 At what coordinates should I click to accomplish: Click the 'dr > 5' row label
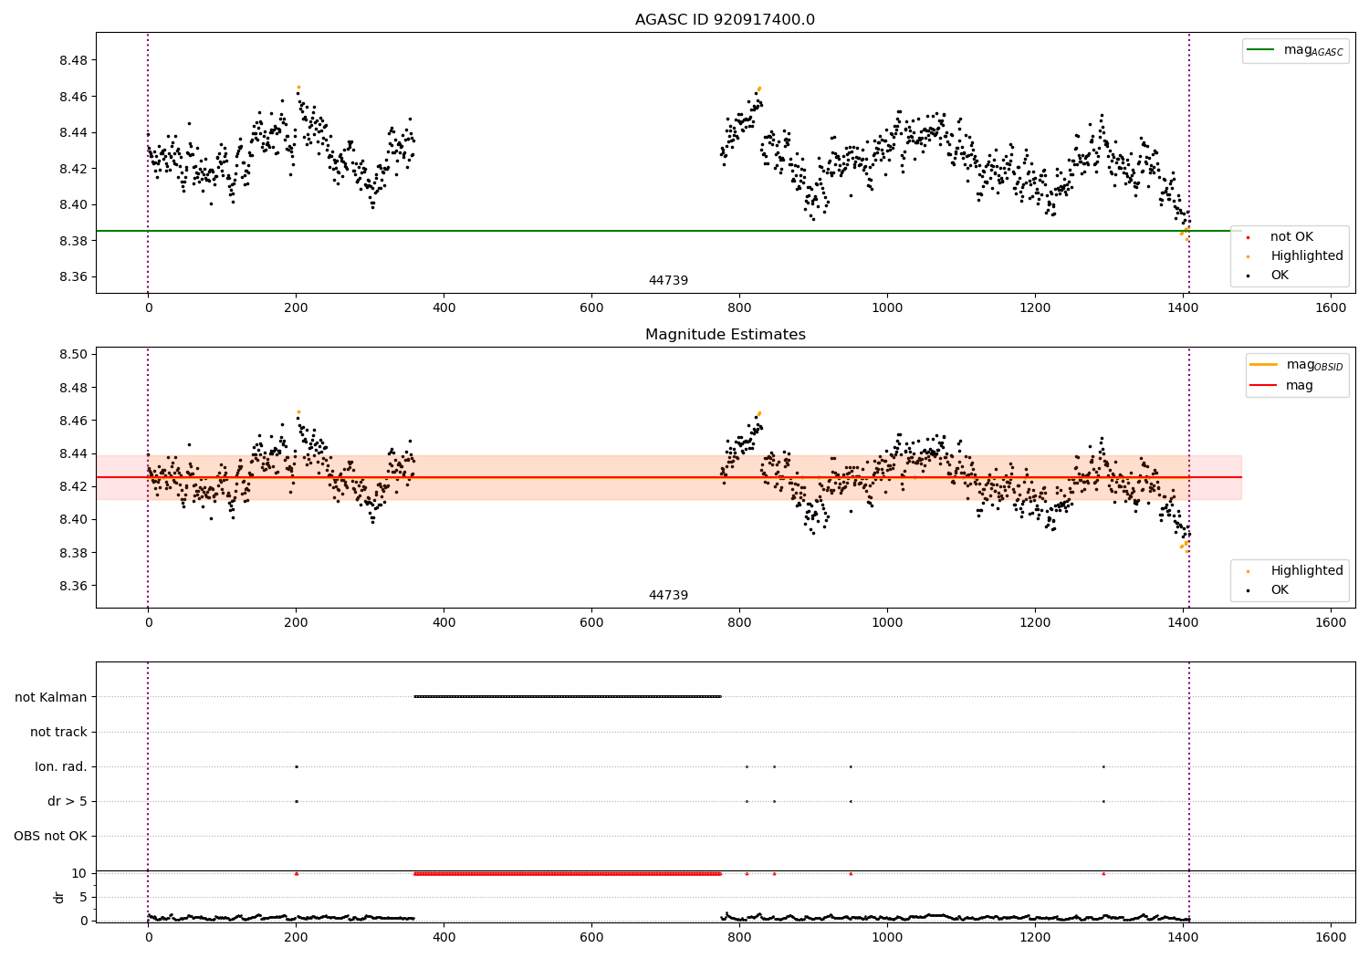coord(68,801)
